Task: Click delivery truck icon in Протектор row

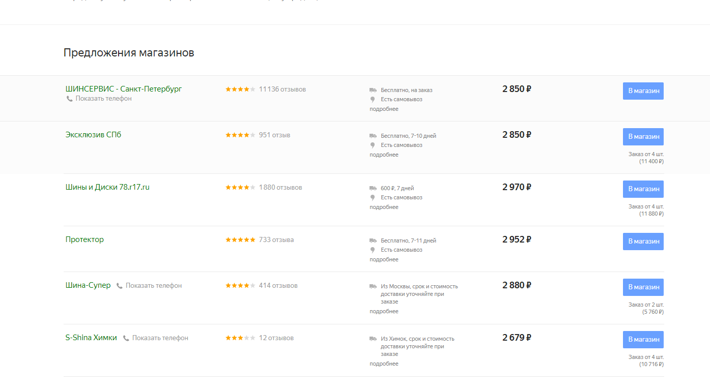Action: [x=373, y=240]
